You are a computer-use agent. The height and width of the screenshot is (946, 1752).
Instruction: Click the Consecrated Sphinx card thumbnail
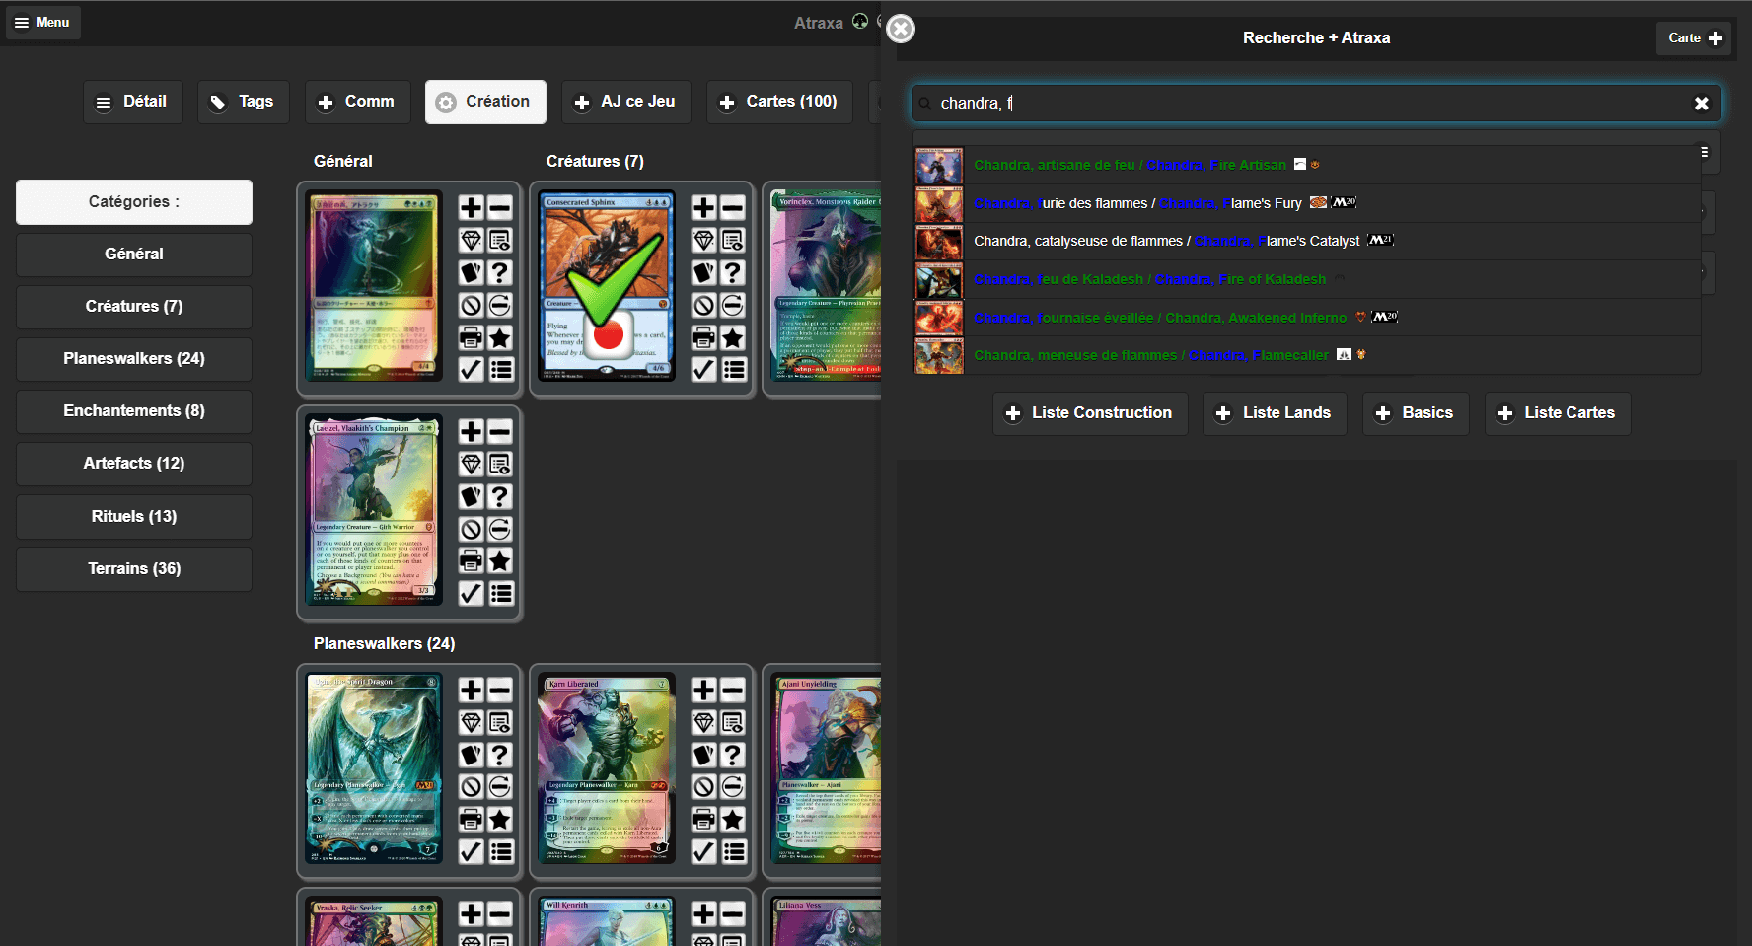[x=607, y=286]
